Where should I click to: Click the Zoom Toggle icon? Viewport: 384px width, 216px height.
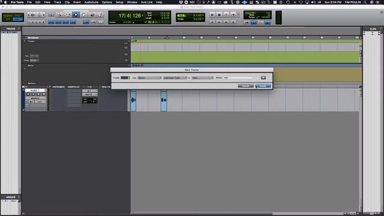(51, 15)
